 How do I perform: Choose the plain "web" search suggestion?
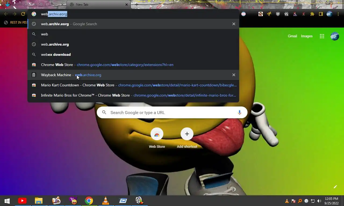(133, 34)
